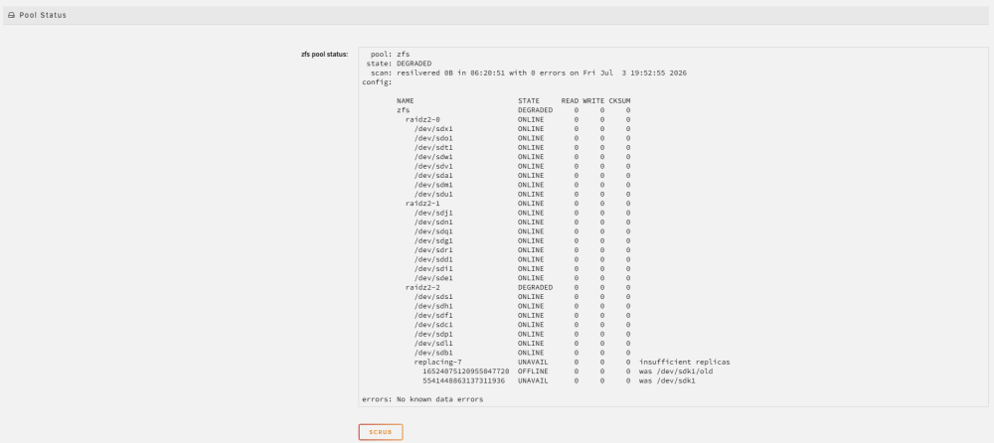Image resolution: width=994 pixels, height=443 pixels.
Task: Click the STATE column header
Action: coord(529,100)
